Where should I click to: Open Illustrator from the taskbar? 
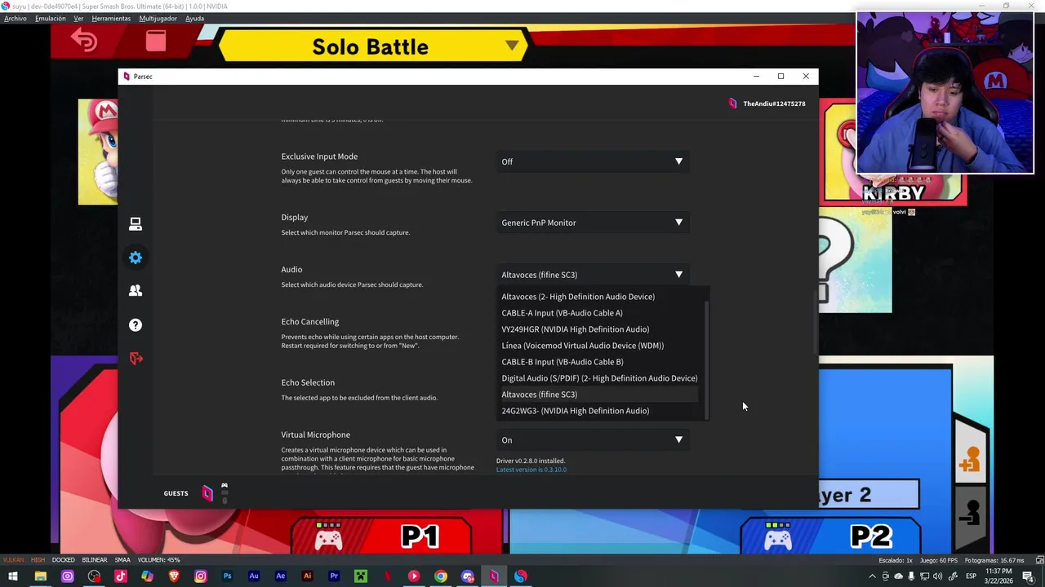(x=307, y=576)
